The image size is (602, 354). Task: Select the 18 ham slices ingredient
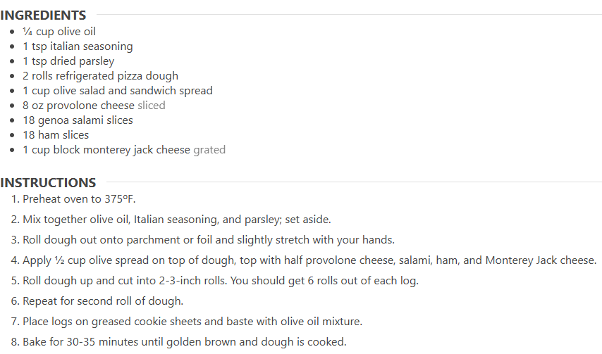tap(56, 135)
